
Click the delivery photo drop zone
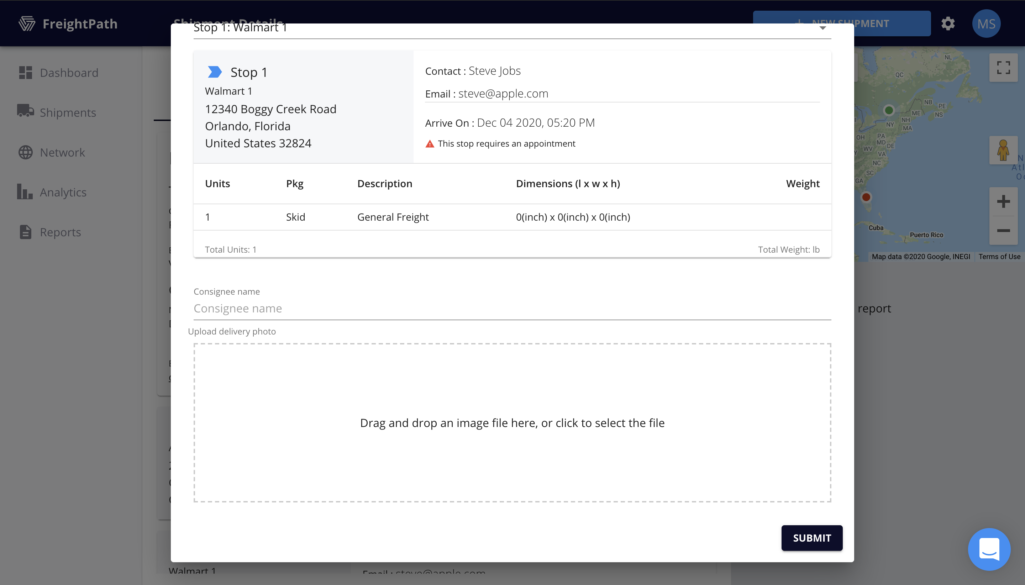coord(512,423)
